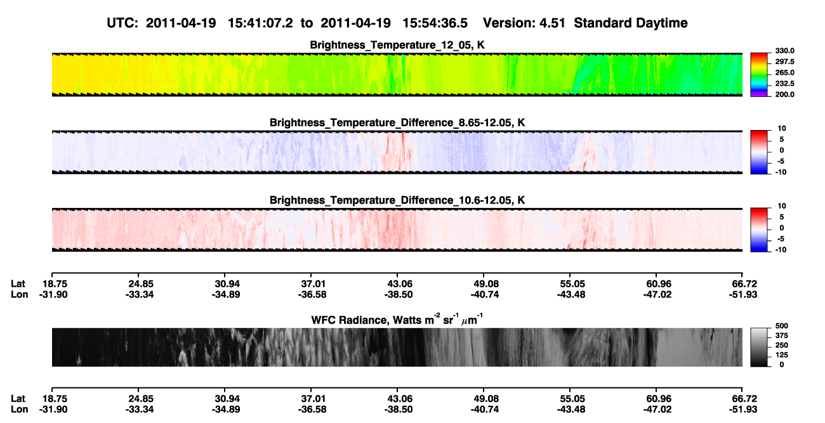Click longitude '-43.48' below the WFC Radiance panel
This screenshot has width=825, height=423.
[x=570, y=410]
